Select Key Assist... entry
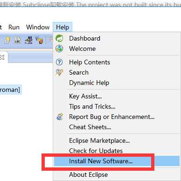Screen dimensions: 181x181 point(117,96)
